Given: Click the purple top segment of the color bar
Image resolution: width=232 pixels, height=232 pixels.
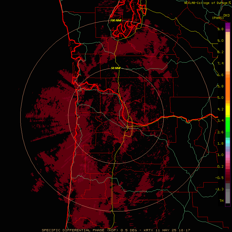Looking at the screenshot, I should tap(228, 26).
